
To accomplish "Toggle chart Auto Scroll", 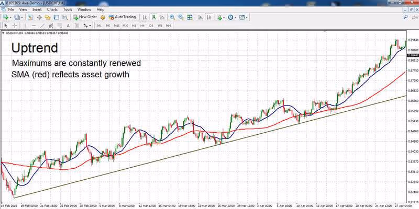I will 201,17.
